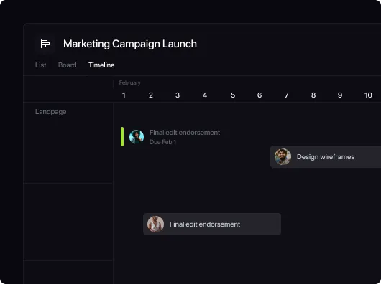Click the Marketing Campaign Launch title

click(x=130, y=44)
